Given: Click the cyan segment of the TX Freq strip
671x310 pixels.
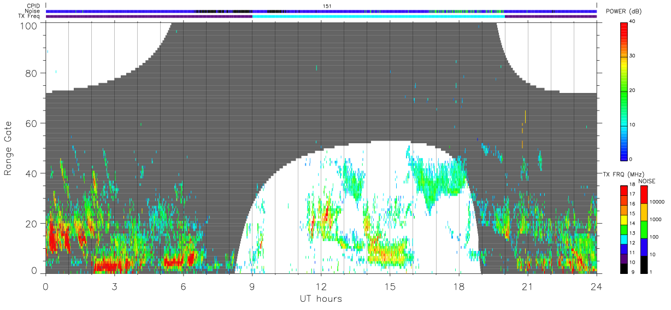Looking at the screenshot, I should click(x=378, y=16).
